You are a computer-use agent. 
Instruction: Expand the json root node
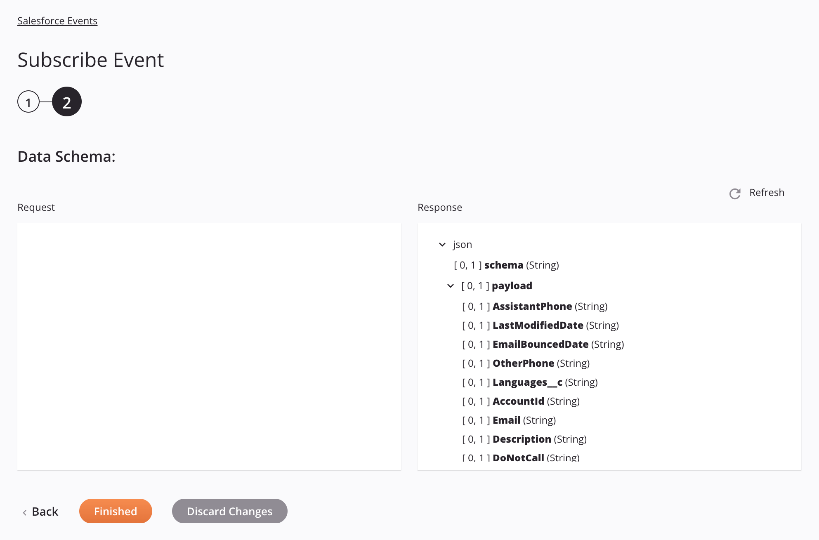442,244
